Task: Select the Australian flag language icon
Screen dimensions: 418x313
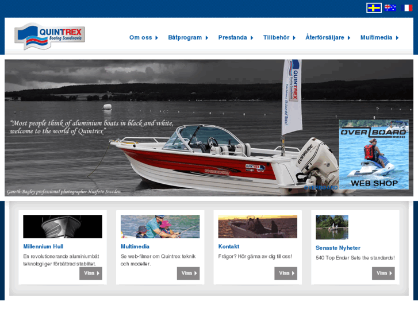Action: point(390,8)
